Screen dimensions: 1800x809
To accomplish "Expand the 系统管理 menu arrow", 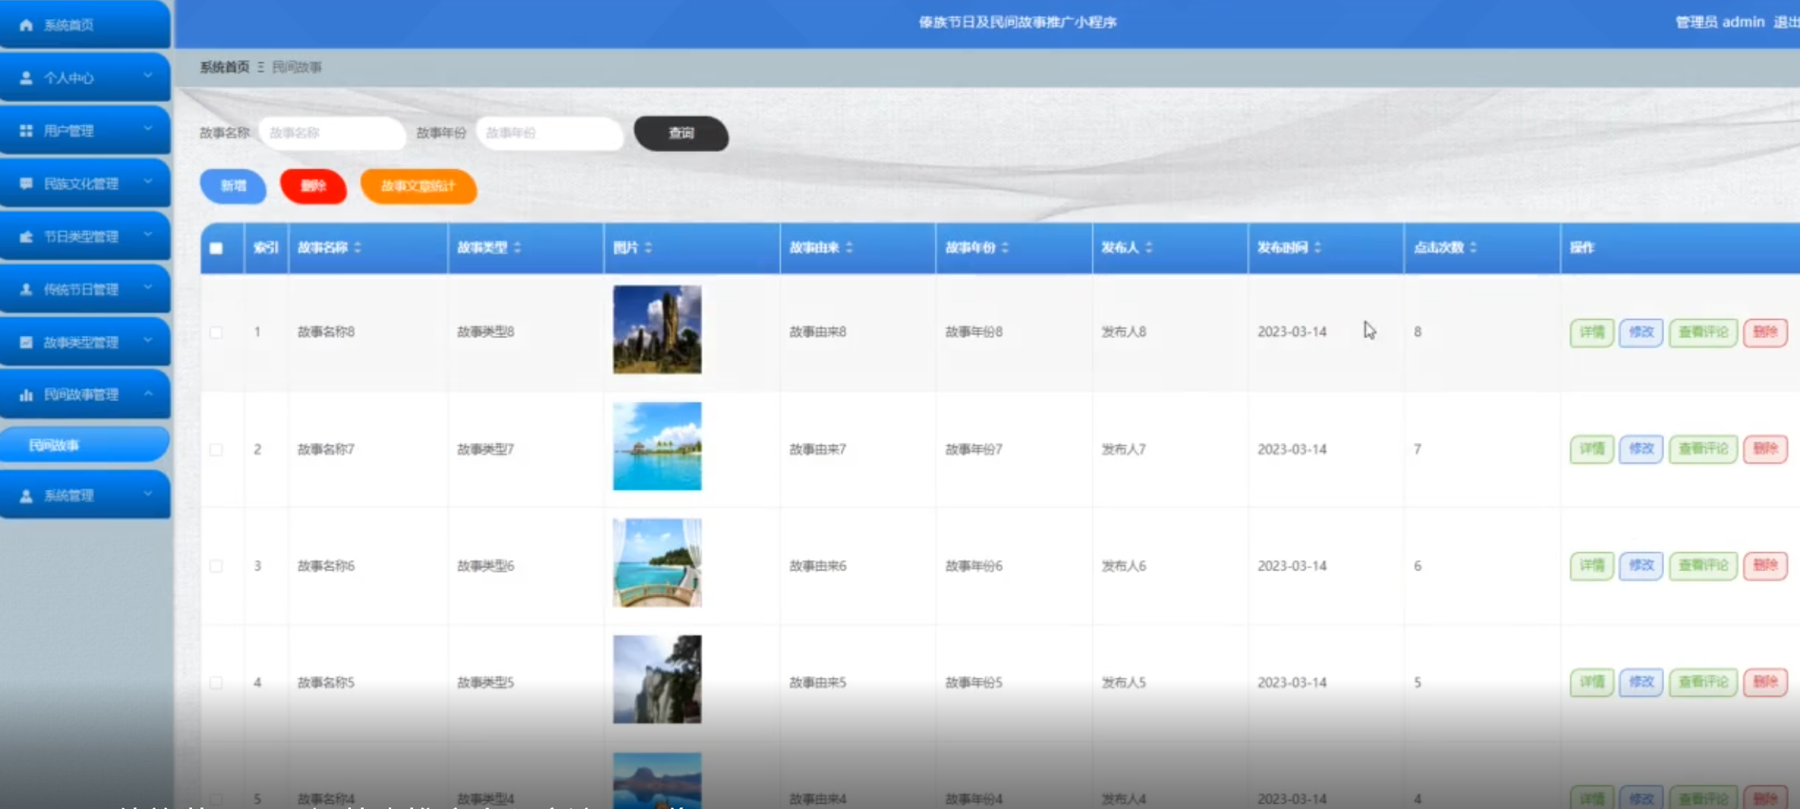I will point(148,495).
